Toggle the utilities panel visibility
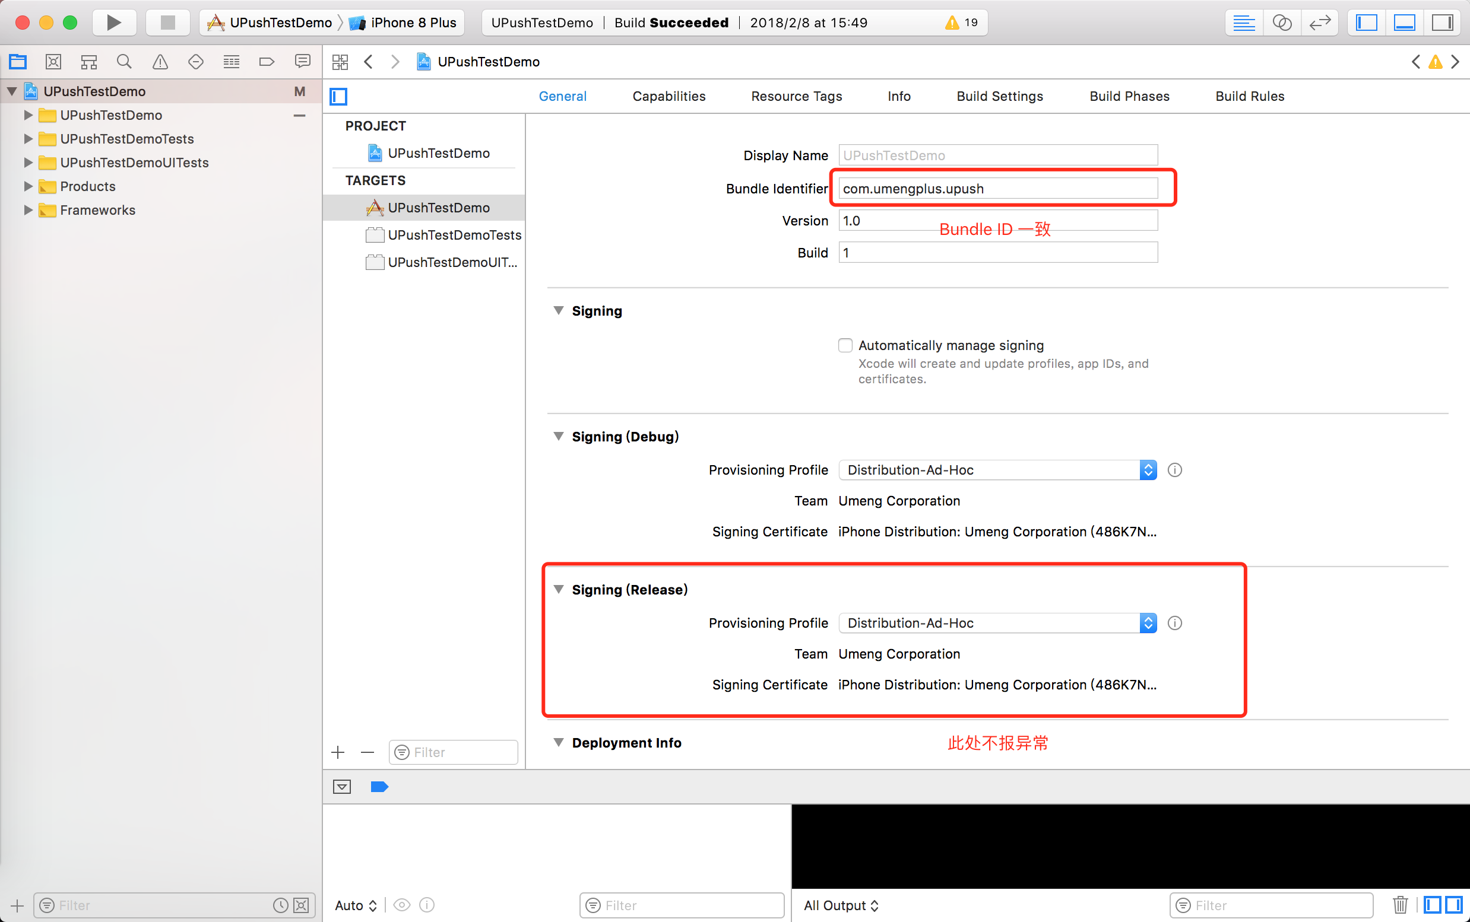Image resolution: width=1470 pixels, height=922 pixels. [x=1442, y=23]
